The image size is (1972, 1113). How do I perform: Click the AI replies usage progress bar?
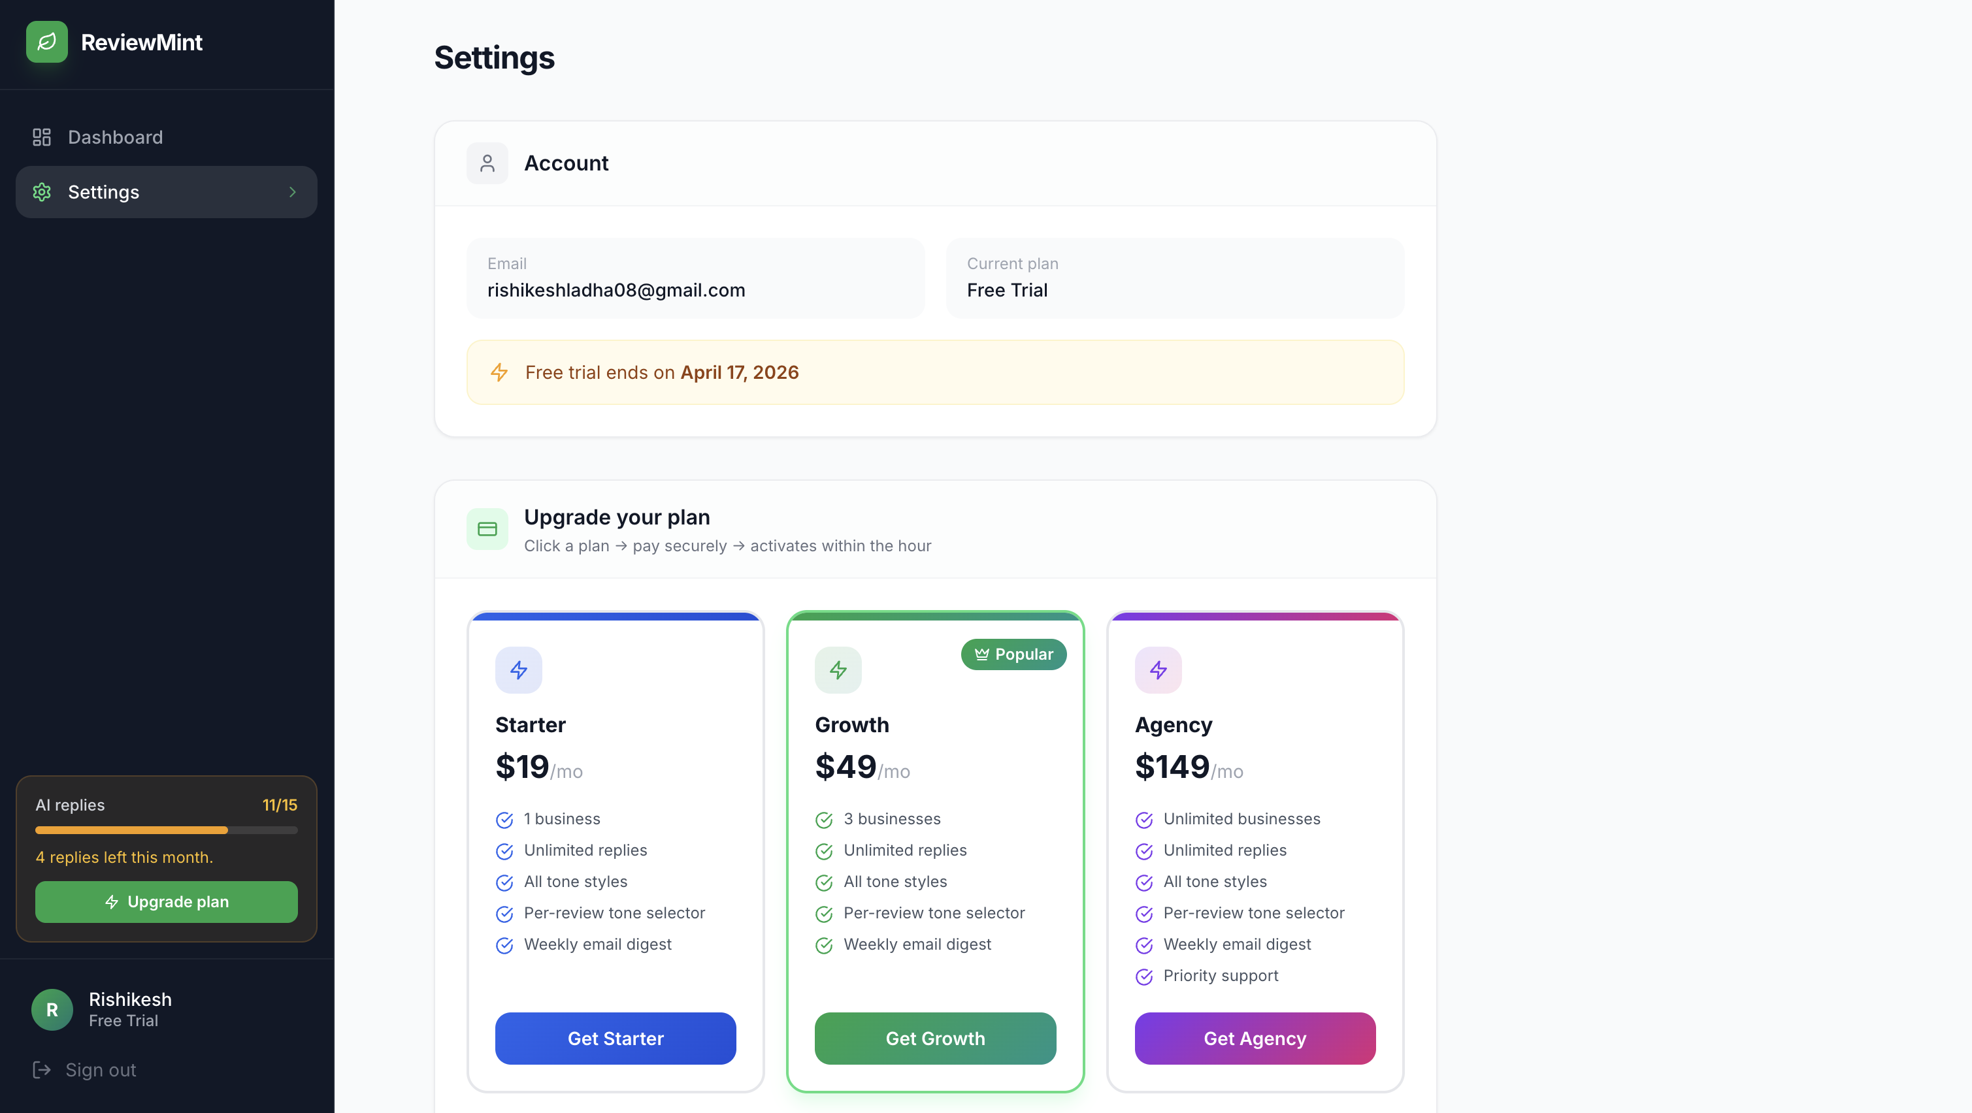coord(166,830)
